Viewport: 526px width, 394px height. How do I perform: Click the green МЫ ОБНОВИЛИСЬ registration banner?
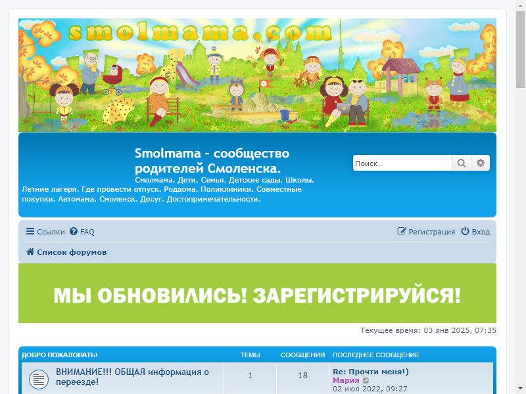257,293
